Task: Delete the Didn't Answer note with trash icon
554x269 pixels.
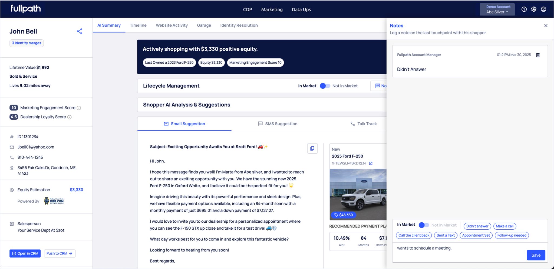Action: (x=538, y=55)
